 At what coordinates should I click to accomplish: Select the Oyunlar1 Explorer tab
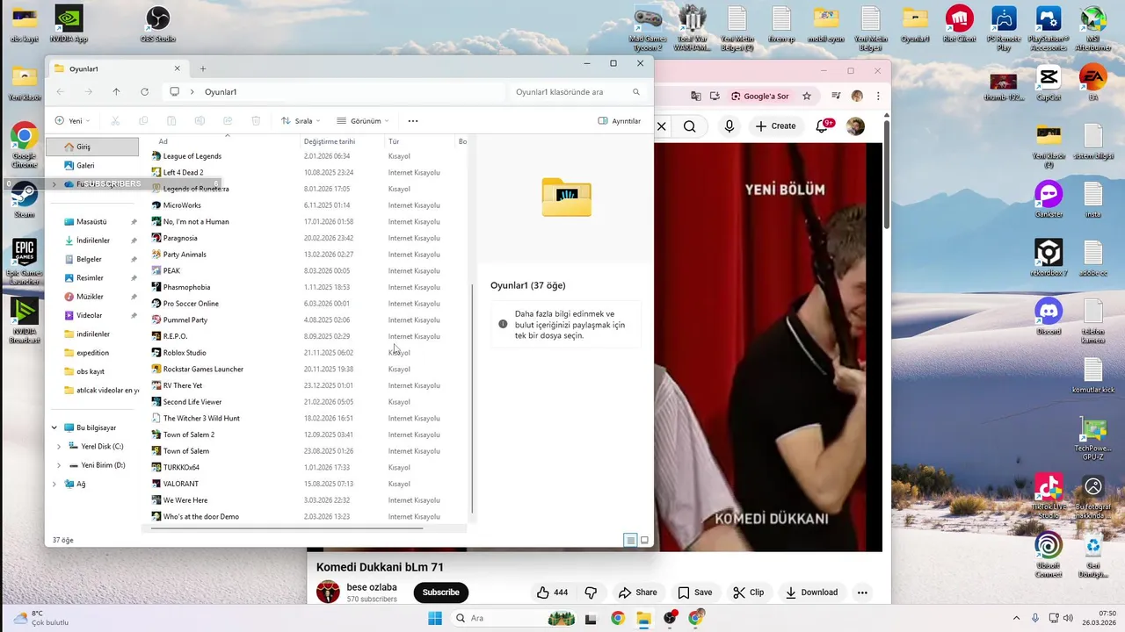(117, 68)
